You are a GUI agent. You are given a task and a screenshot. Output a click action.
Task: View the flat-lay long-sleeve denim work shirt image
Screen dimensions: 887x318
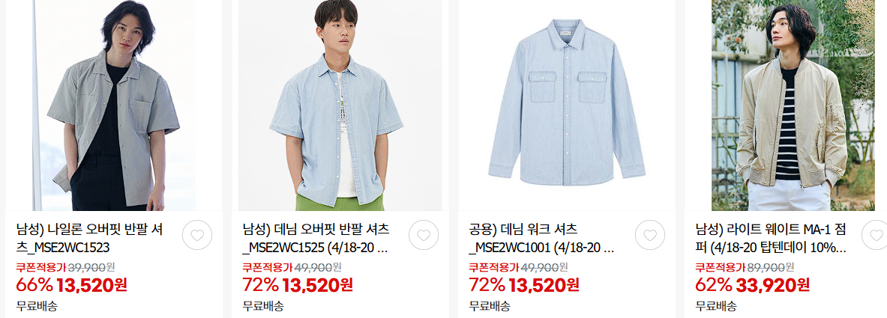coord(566,105)
